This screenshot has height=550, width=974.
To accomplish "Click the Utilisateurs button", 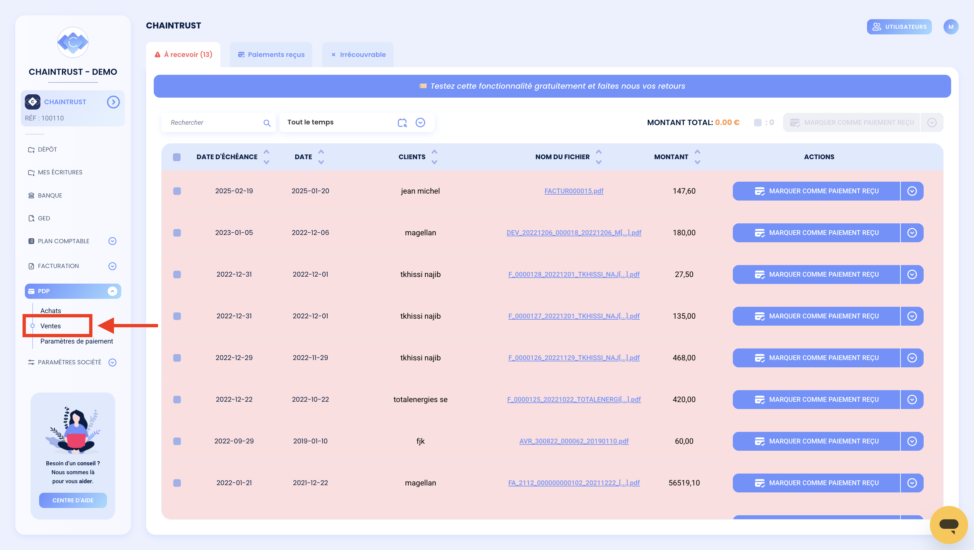I will (899, 27).
